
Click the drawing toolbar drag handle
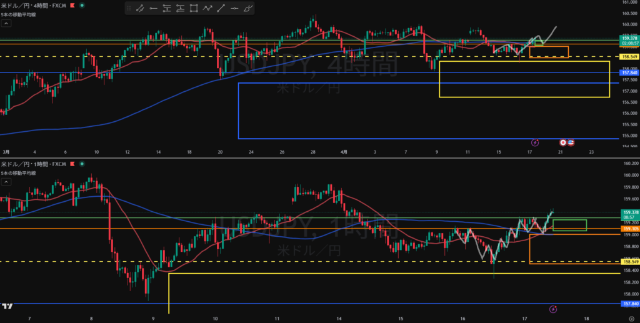pos(129,9)
